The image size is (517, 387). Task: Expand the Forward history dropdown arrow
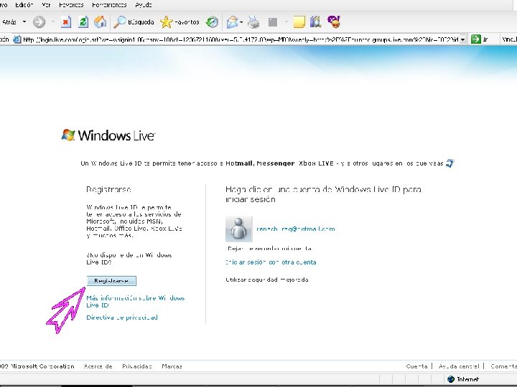(53, 22)
